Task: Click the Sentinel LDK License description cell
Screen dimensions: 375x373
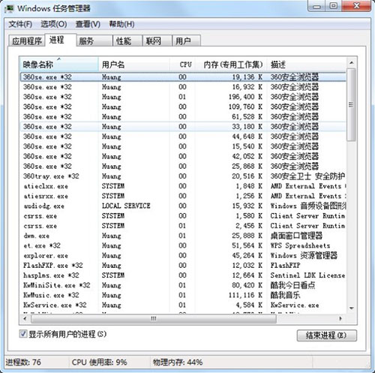Action: [x=307, y=275]
